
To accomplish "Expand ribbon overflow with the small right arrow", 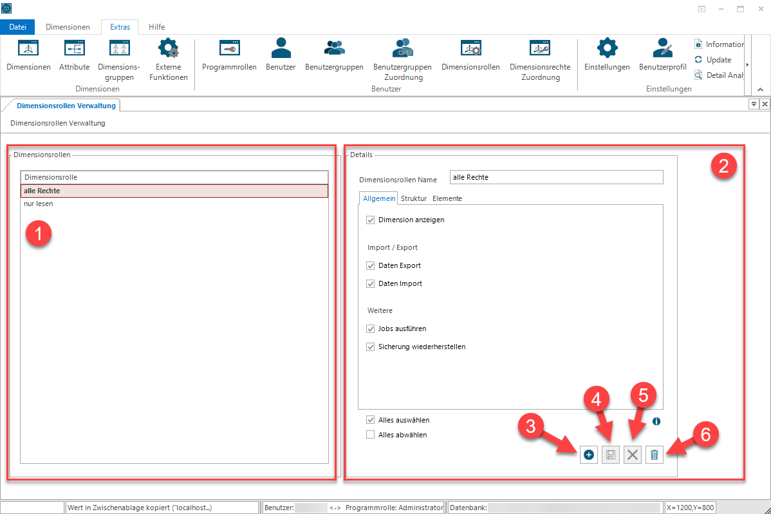I will click(x=747, y=64).
